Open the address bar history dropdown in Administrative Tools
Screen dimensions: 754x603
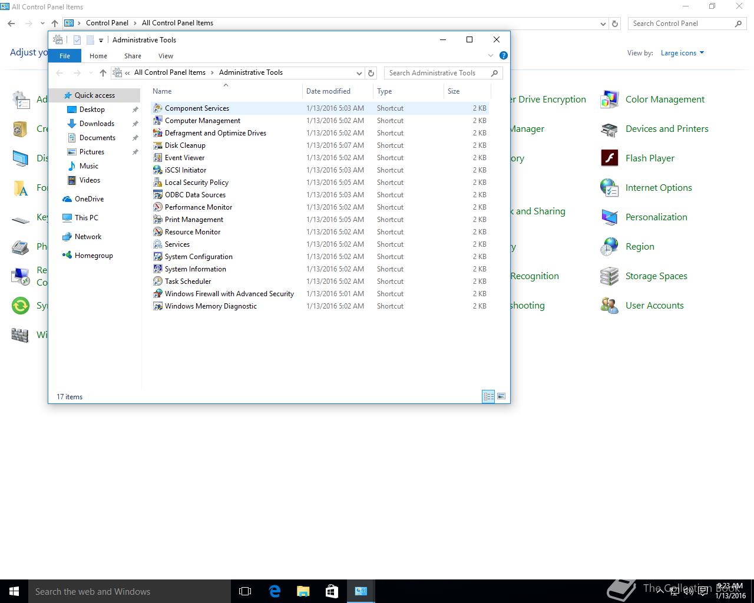point(359,73)
